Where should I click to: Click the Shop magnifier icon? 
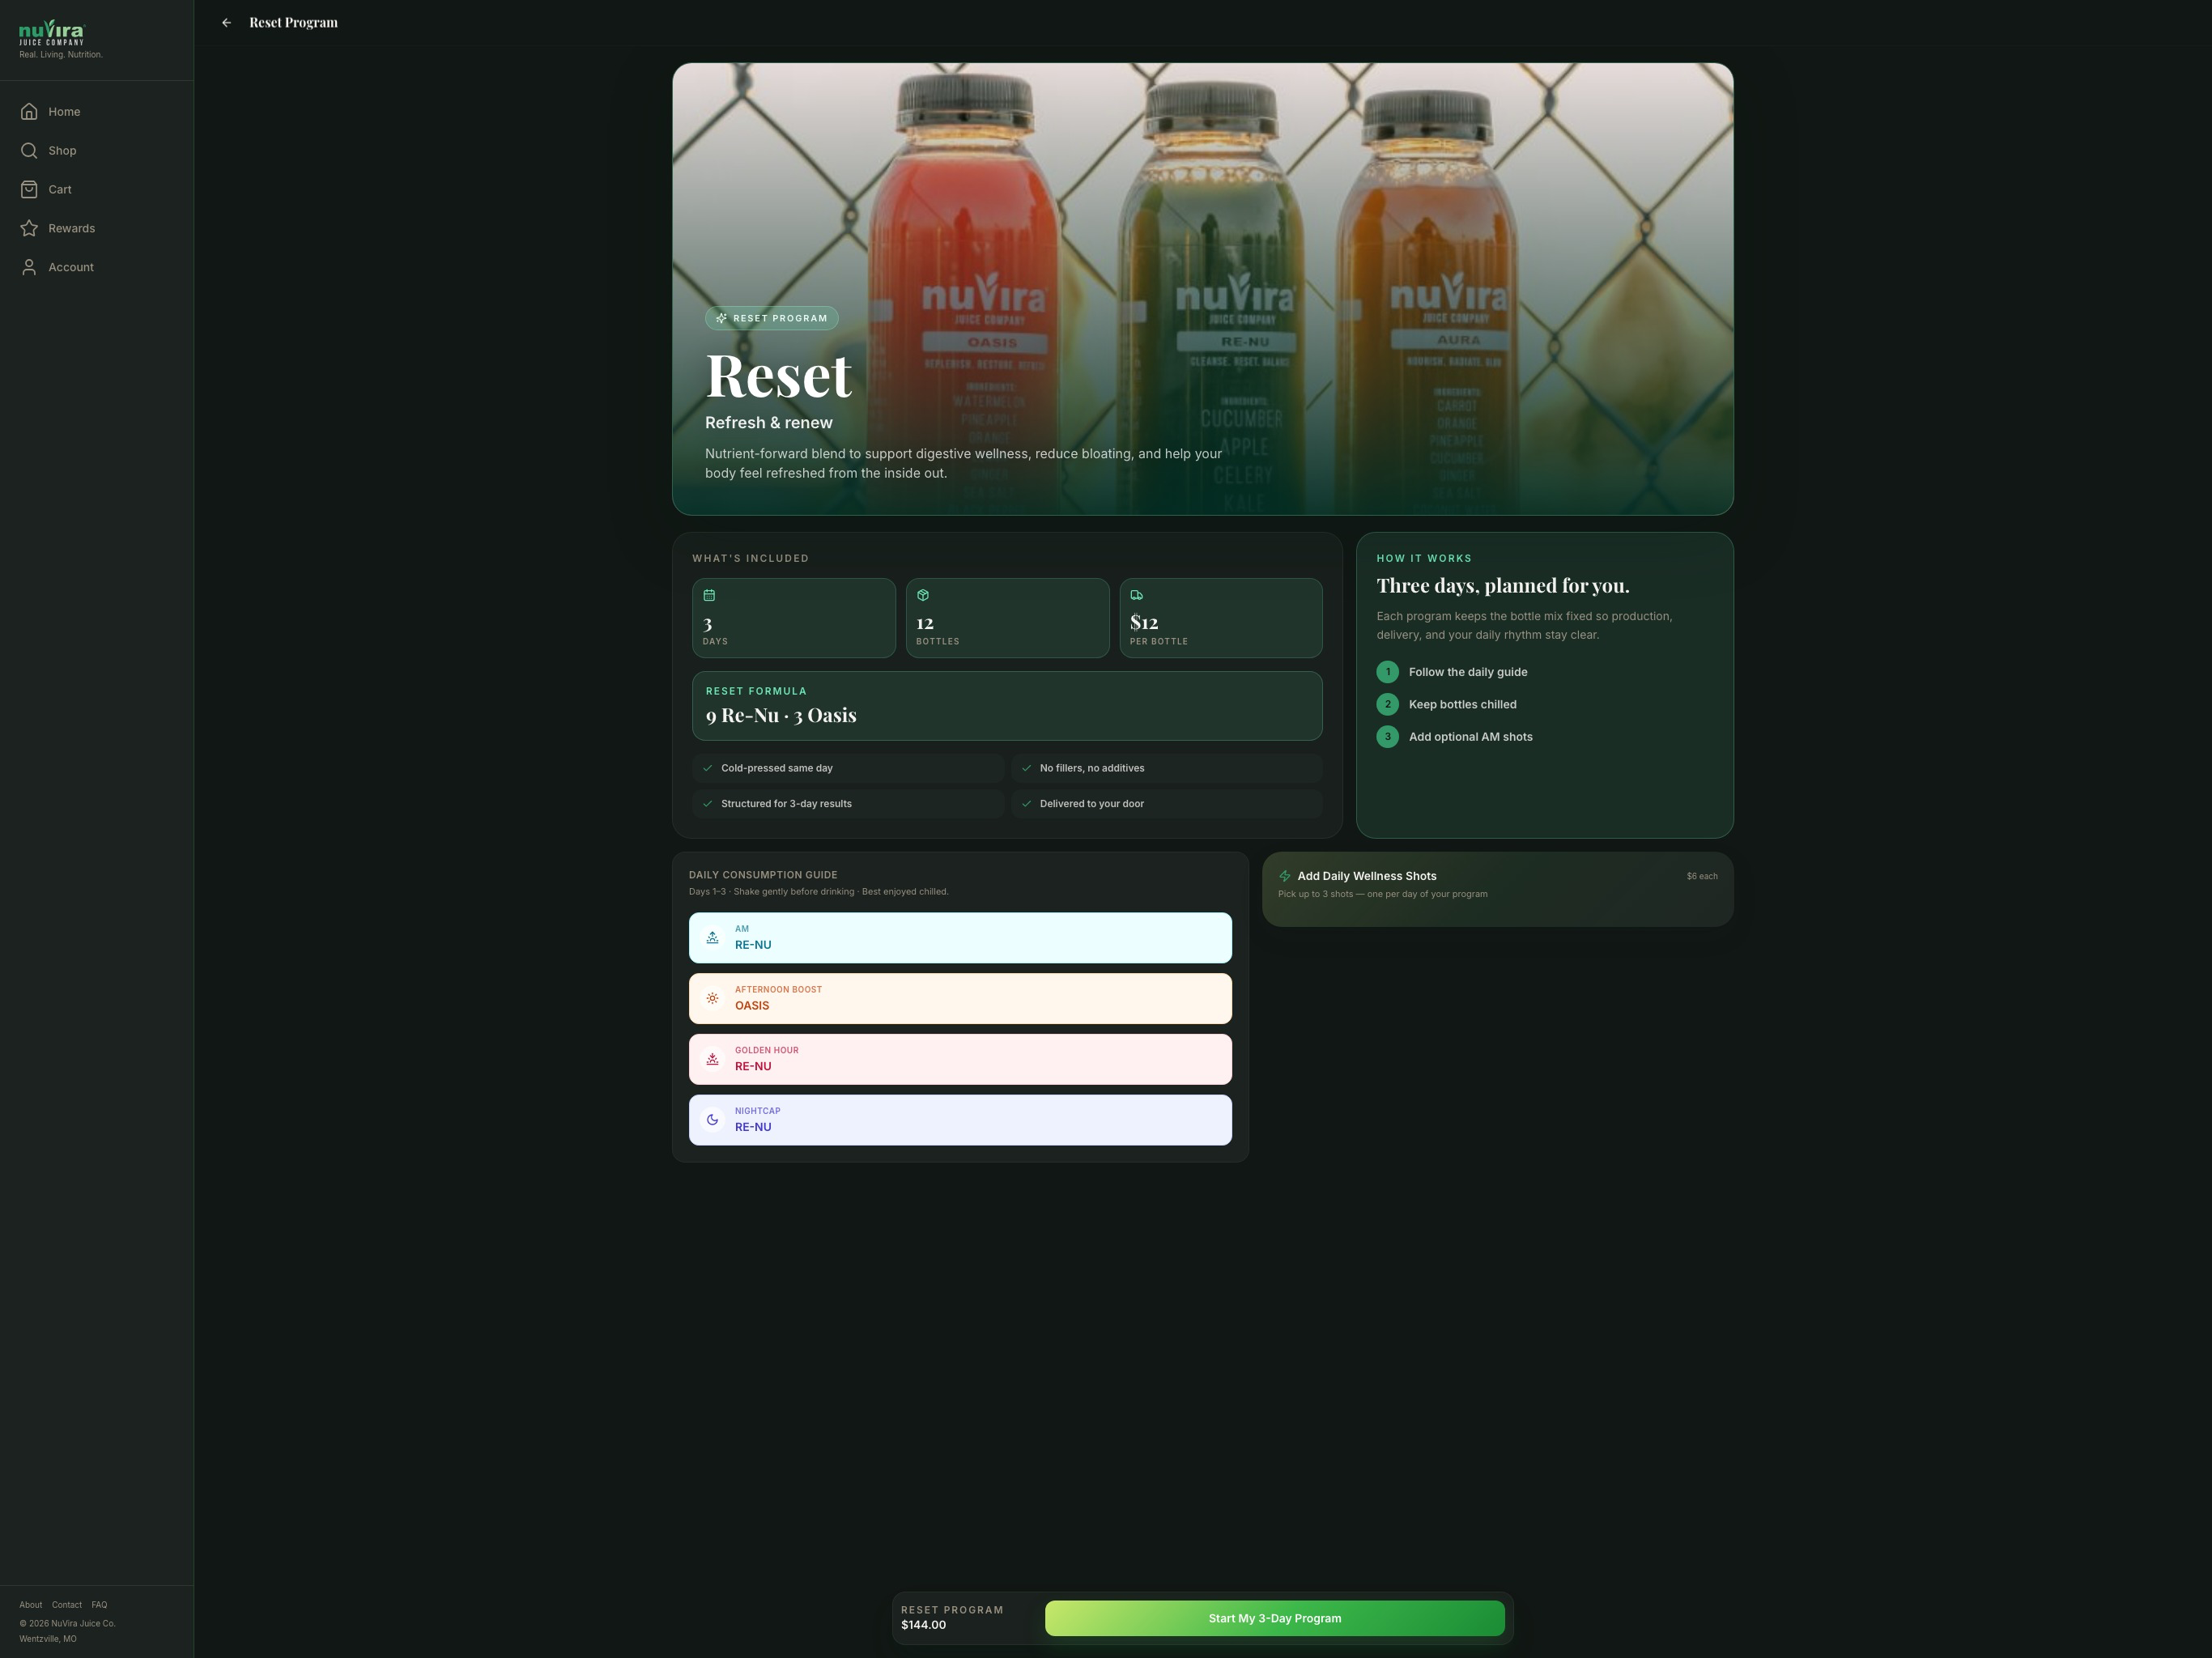[29, 151]
